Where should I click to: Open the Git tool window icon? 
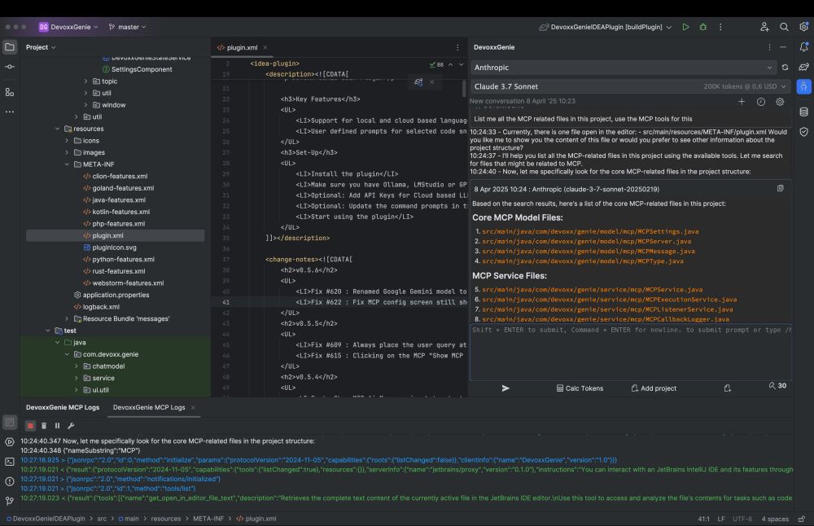pos(9,501)
